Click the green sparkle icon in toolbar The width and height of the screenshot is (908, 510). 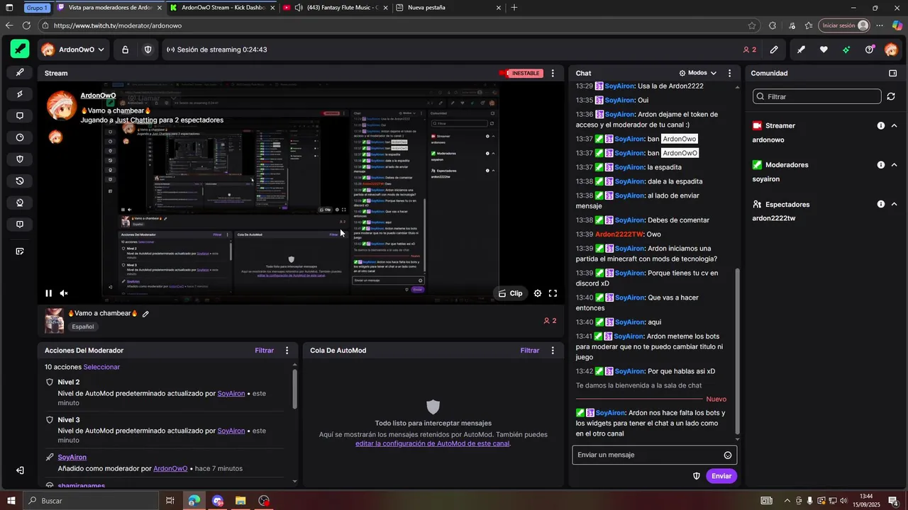pyautogui.click(x=846, y=50)
